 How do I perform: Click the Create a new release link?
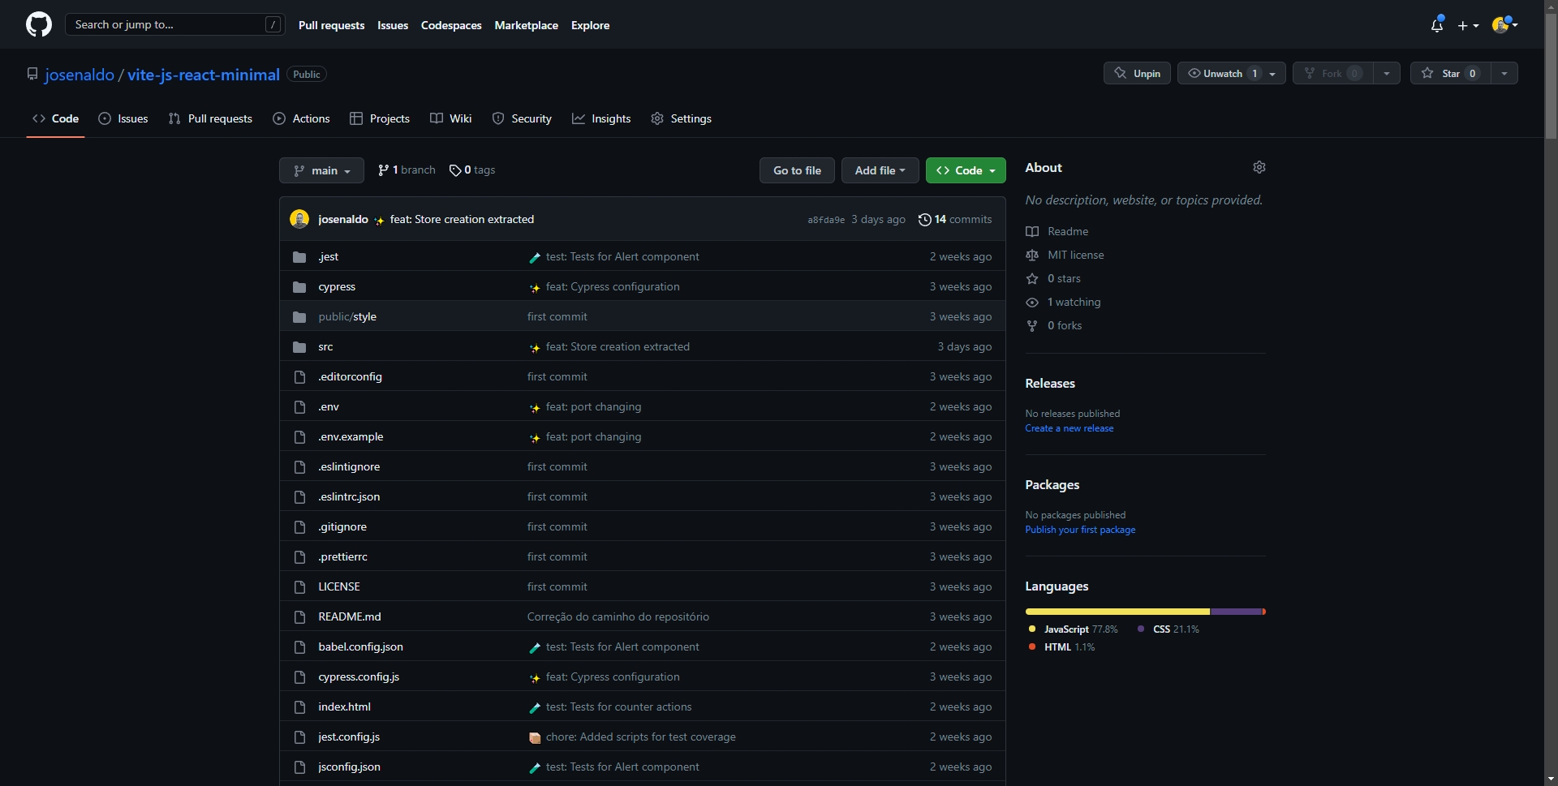pos(1069,428)
